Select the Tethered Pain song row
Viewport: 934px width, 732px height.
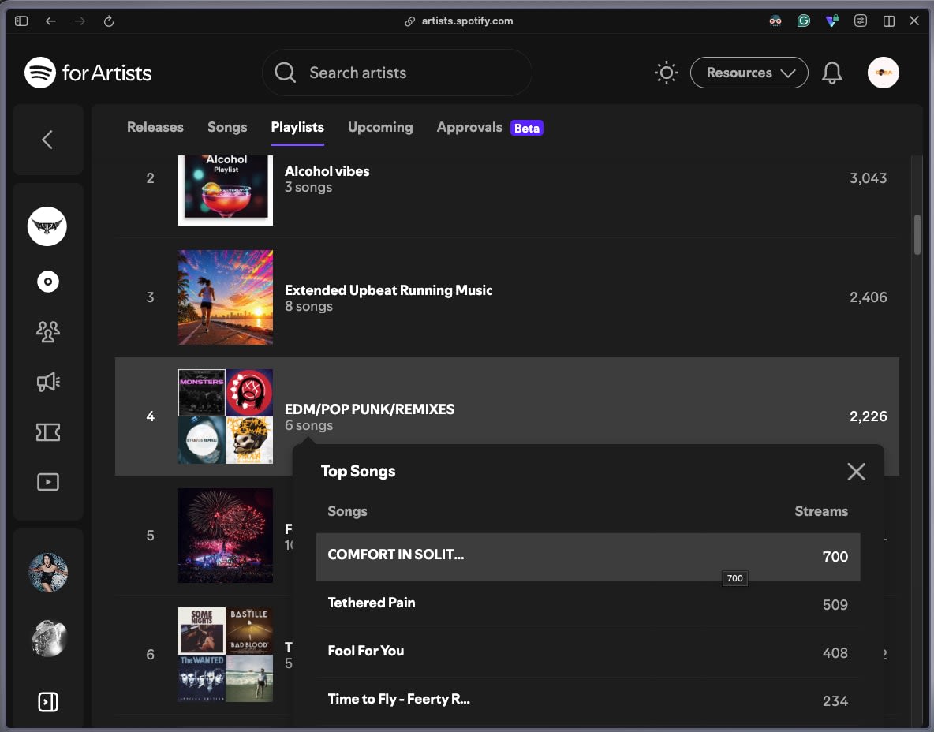coord(588,604)
